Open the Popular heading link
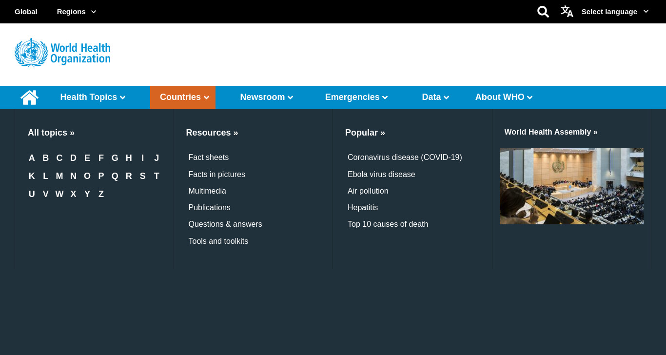The image size is (666, 355). (x=365, y=133)
